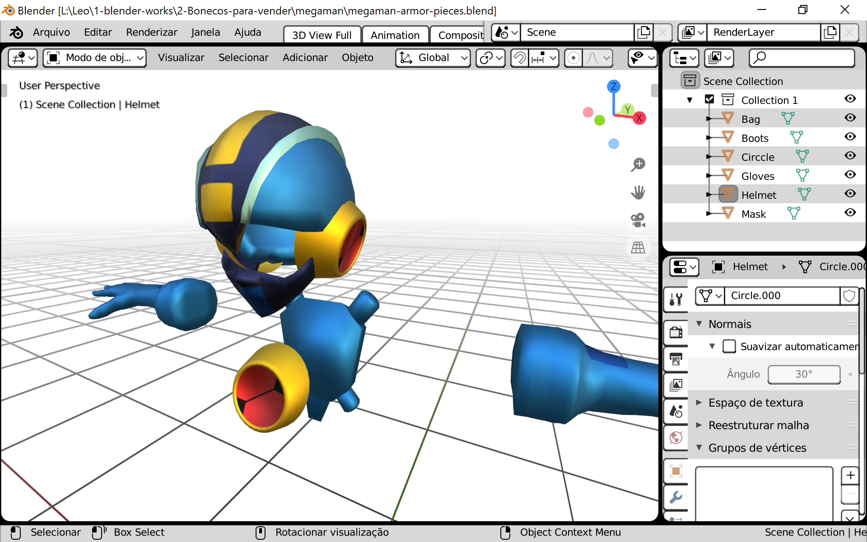Image resolution: width=867 pixels, height=542 pixels.
Task: Click the Blender logo menu icon
Action: (x=16, y=33)
